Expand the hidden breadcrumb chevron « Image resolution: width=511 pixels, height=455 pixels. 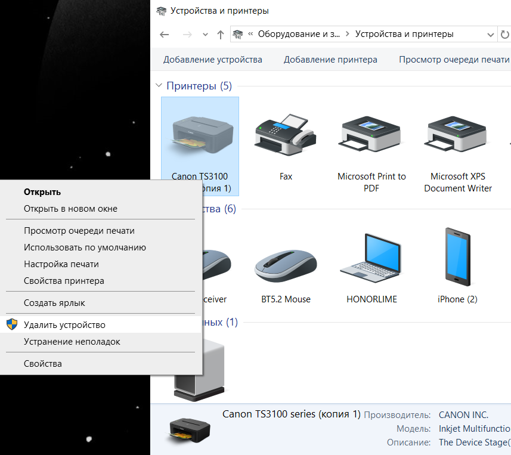[250, 34]
